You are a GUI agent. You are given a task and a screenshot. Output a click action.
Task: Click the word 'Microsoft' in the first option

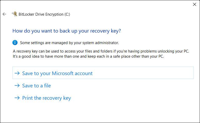click(63, 73)
